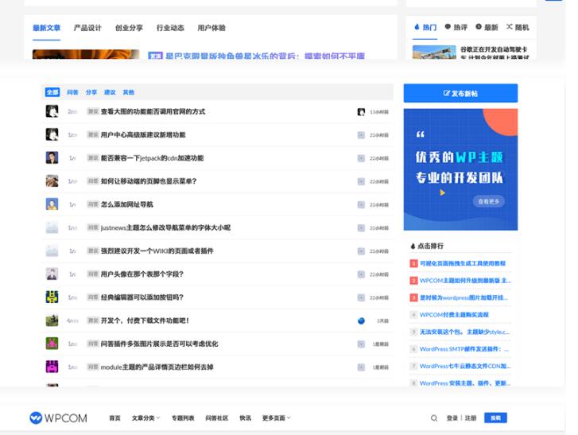This screenshot has height=435, width=578.
Task: Switch to 热评 sidebar tab
Action: (x=456, y=28)
